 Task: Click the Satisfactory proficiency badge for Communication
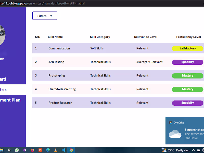(x=187, y=48)
